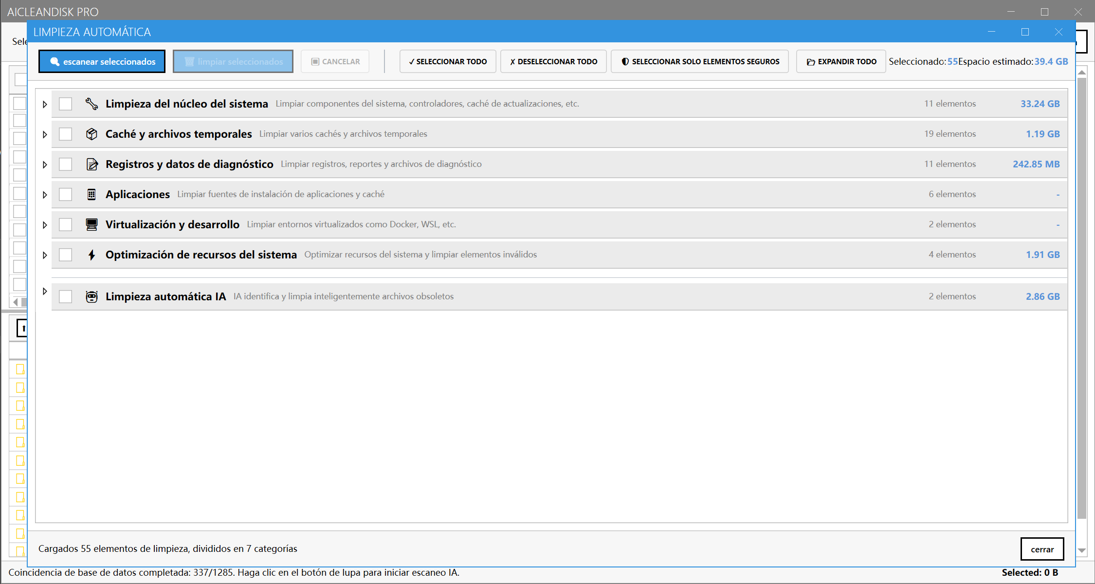Click the cerrar button at bottom right
1095x584 pixels.
pos(1042,549)
